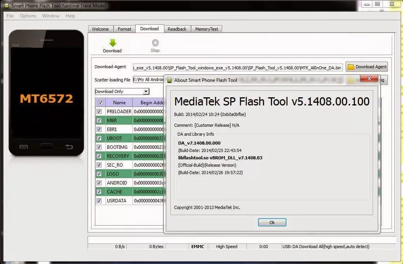Screen dimensions: 403x264
Task: Toggle the select-all checkbox in the table header
Action: tap(100, 103)
